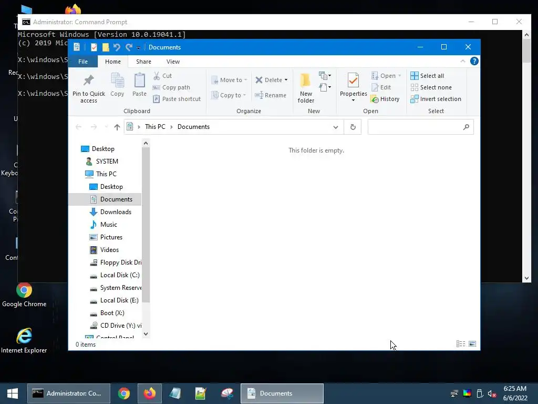Click Paste shortcut in ribbon
The width and height of the screenshot is (538, 404).
tap(177, 99)
